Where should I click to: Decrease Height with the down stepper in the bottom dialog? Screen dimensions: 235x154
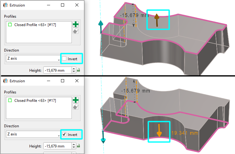coord(73,147)
